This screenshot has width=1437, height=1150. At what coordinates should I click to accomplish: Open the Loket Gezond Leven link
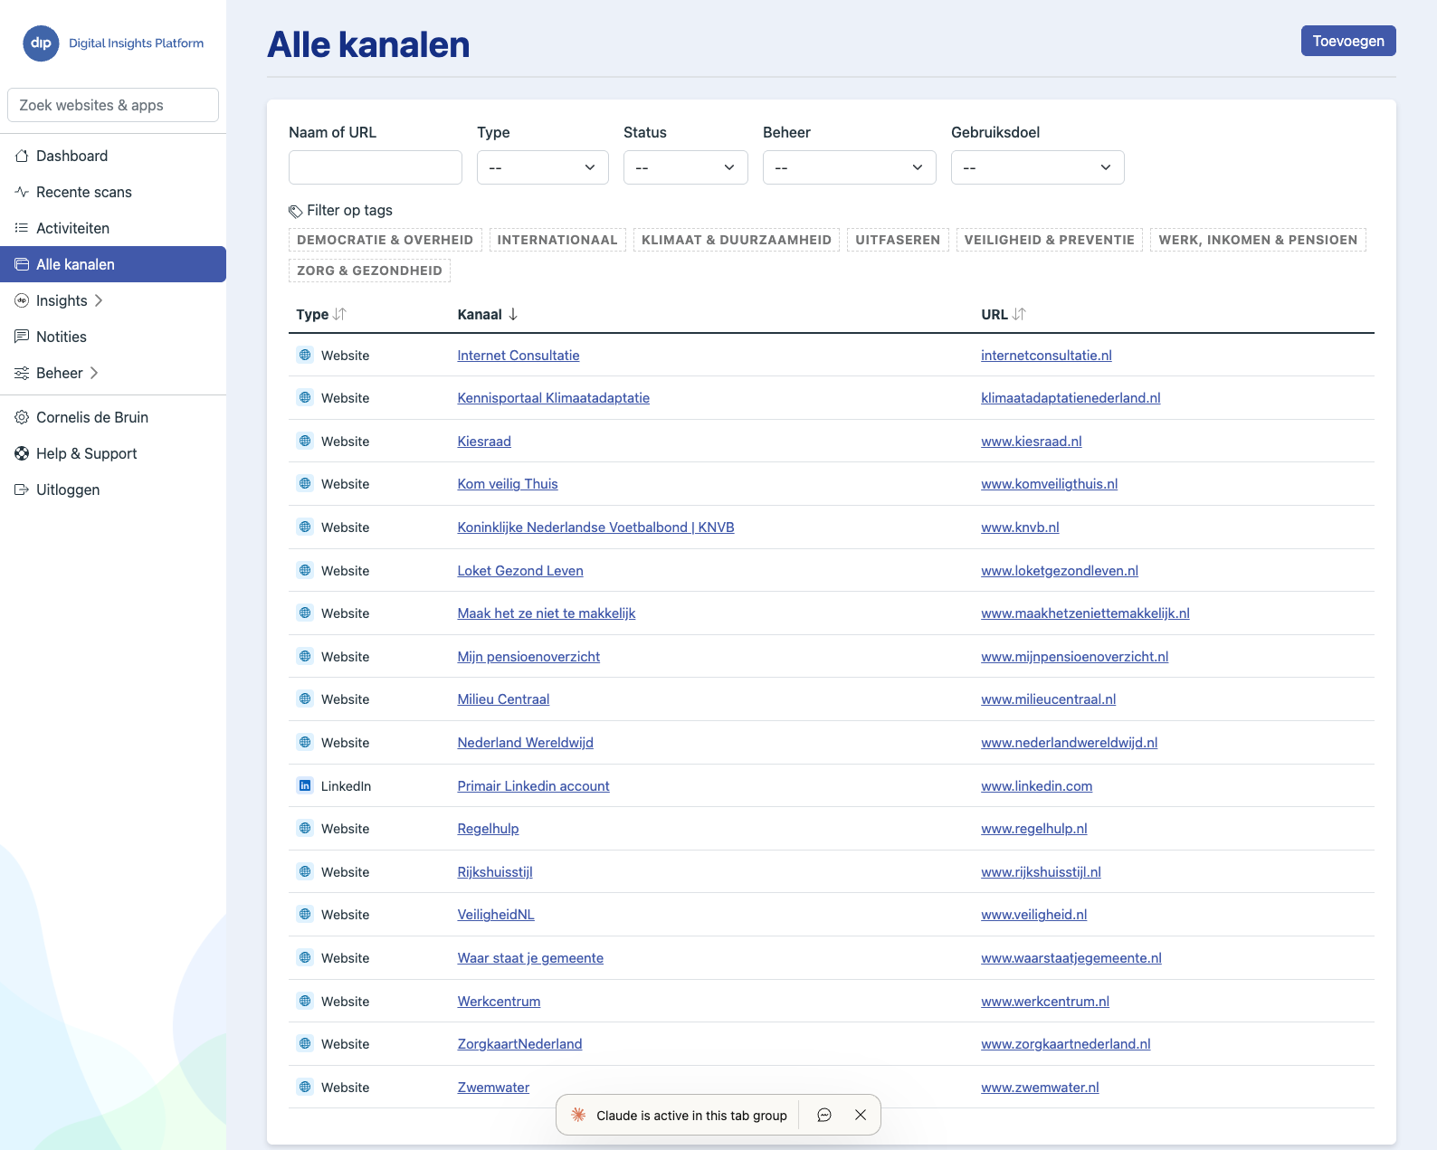(520, 571)
